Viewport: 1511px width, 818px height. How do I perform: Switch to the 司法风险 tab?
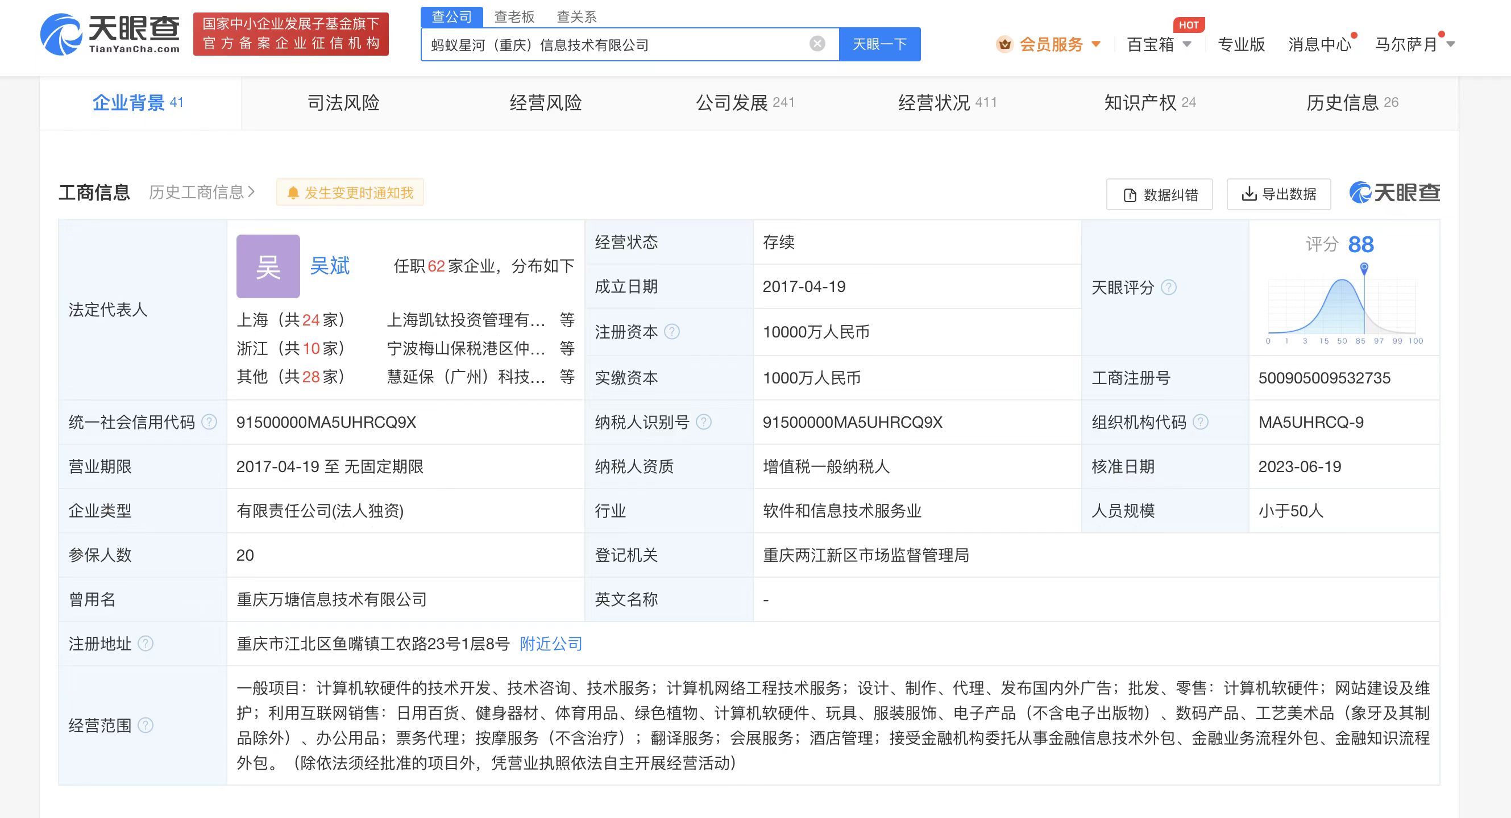click(343, 103)
